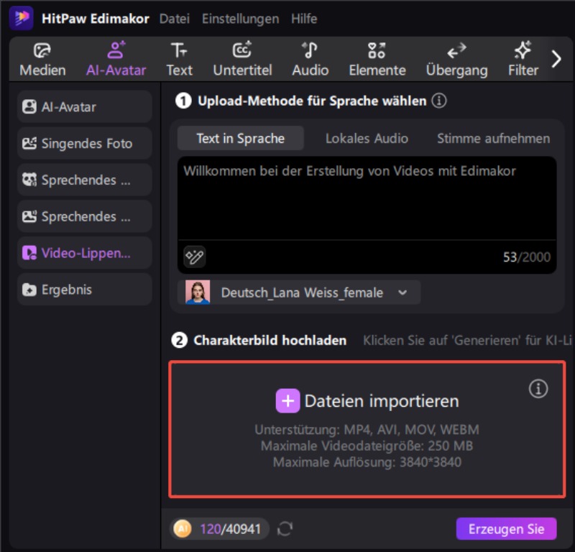Click into the speech text input field

tap(367, 198)
